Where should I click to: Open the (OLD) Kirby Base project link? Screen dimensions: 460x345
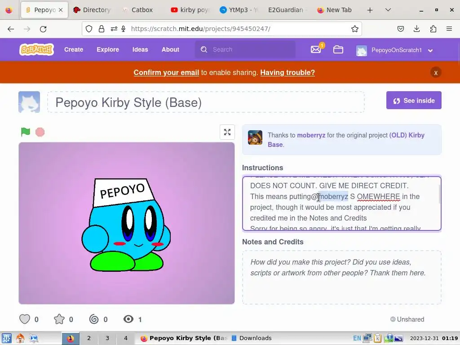pos(346,140)
